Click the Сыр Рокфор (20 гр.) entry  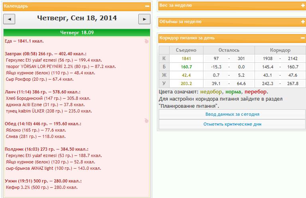coord(39,79)
